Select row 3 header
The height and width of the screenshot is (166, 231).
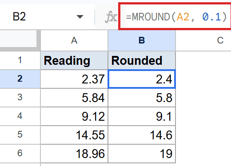[x=20, y=98]
